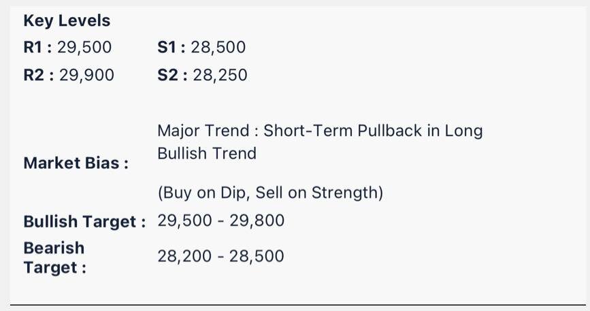The height and width of the screenshot is (311, 590).
Task: Select the S2 support label
Action: [172, 75]
